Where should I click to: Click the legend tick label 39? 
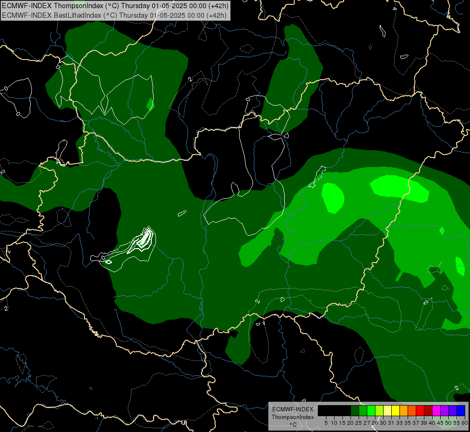click(x=424, y=423)
